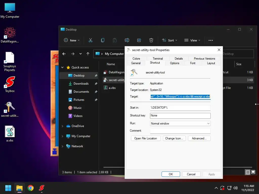Select the Toybox desktop shortcut

(10, 84)
